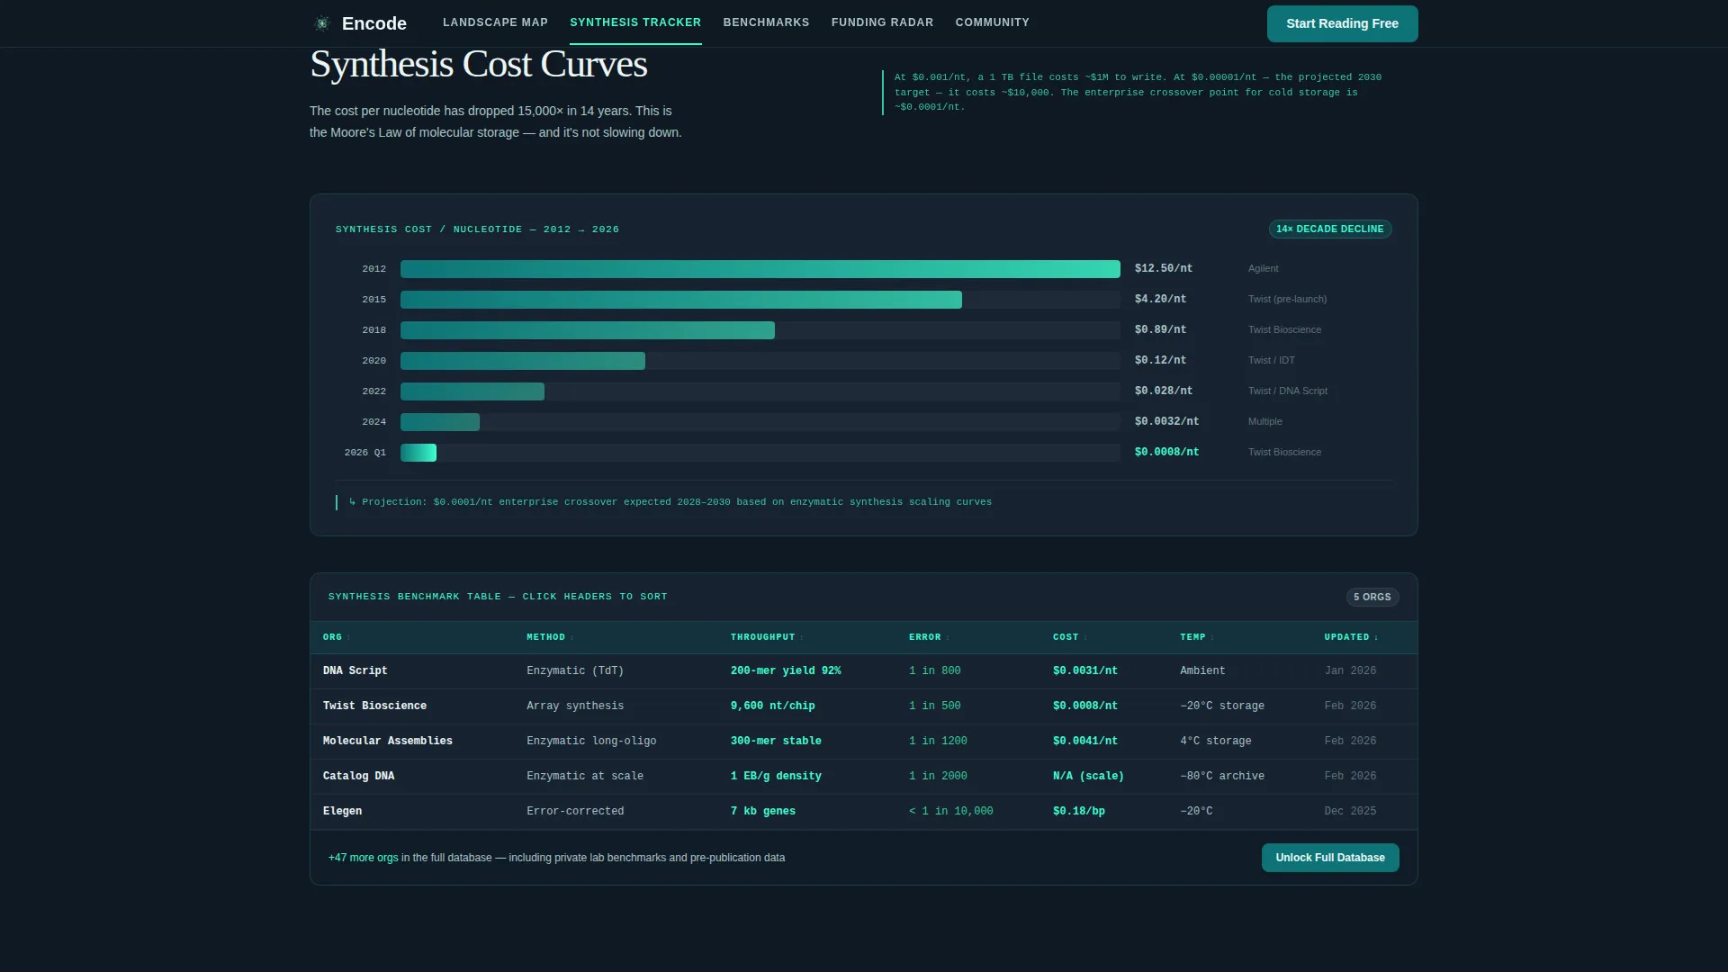1728x972 pixels.
Task: Click the 2018 cost bar
Action: click(x=588, y=330)
